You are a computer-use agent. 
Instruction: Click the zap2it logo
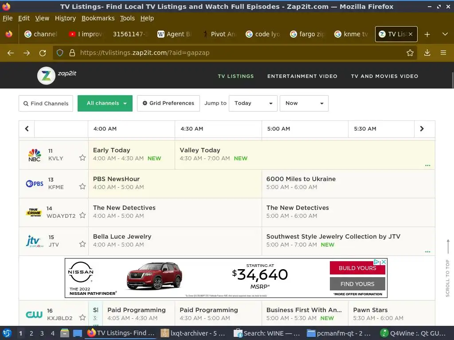coord(57,75)
